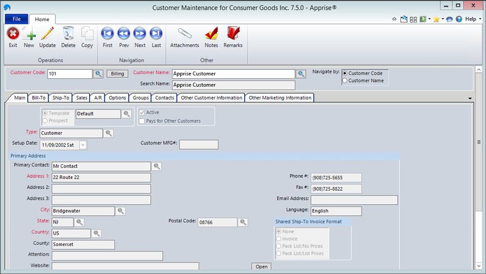Image resolution: width=486 pixels, height=274 pixels.
Task: Open Postal Code lookup magnifier
Action: (243, 222)
